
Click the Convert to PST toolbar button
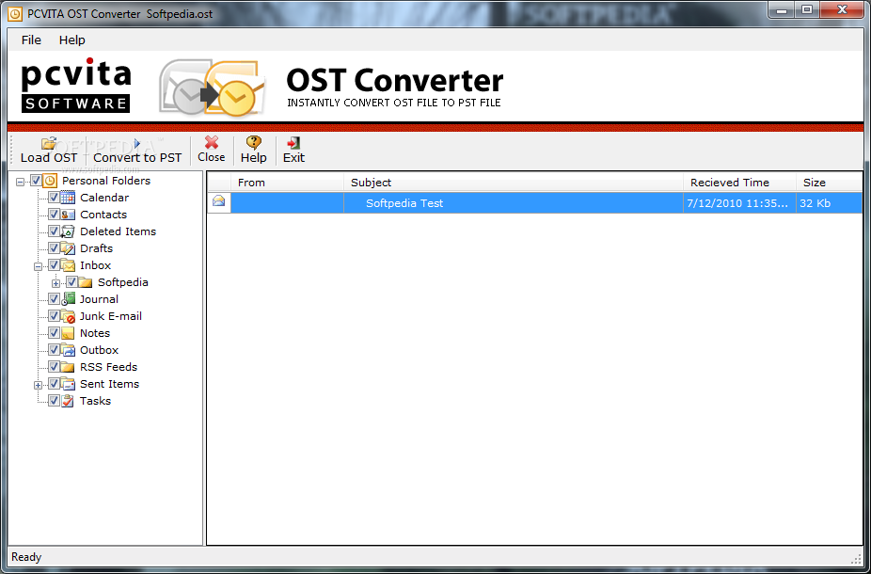[137, 151]
